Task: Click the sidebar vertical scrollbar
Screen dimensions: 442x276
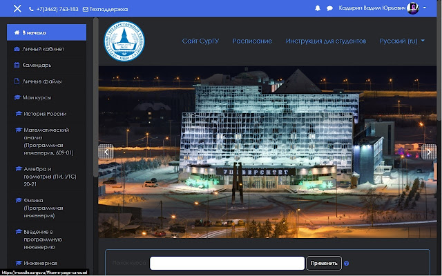Action: [96, 97]
